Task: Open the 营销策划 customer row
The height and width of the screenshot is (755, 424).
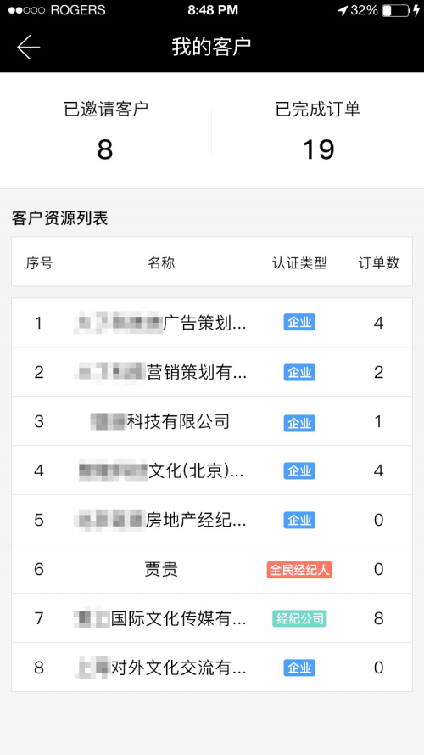Action: coord(212,372)
